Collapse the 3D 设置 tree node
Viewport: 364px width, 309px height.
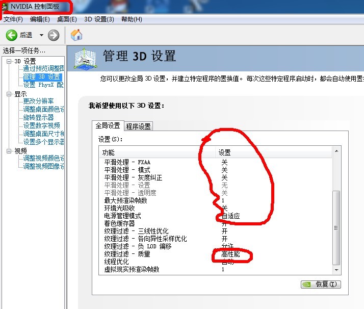point(9,61)
